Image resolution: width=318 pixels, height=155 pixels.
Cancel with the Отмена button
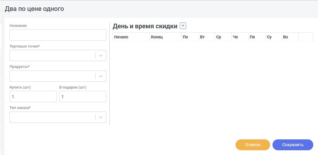pos(253,145)
